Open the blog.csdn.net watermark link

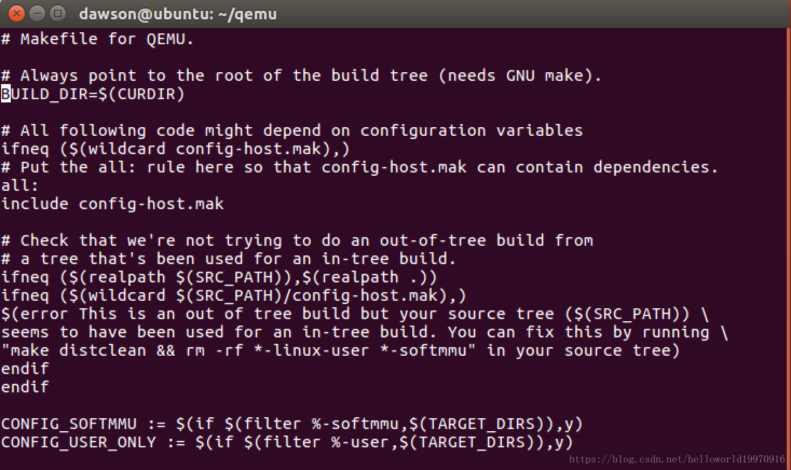(676, 460)
